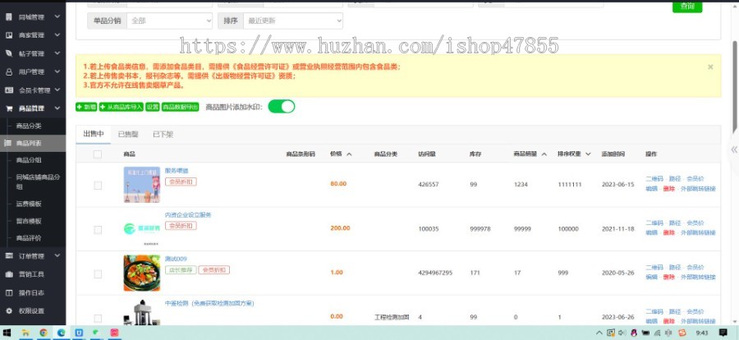The width and height of the screenshot is (739, 340).
Task: Click the 订单管理 sidebar icon
Action: (x=9, y=255)
